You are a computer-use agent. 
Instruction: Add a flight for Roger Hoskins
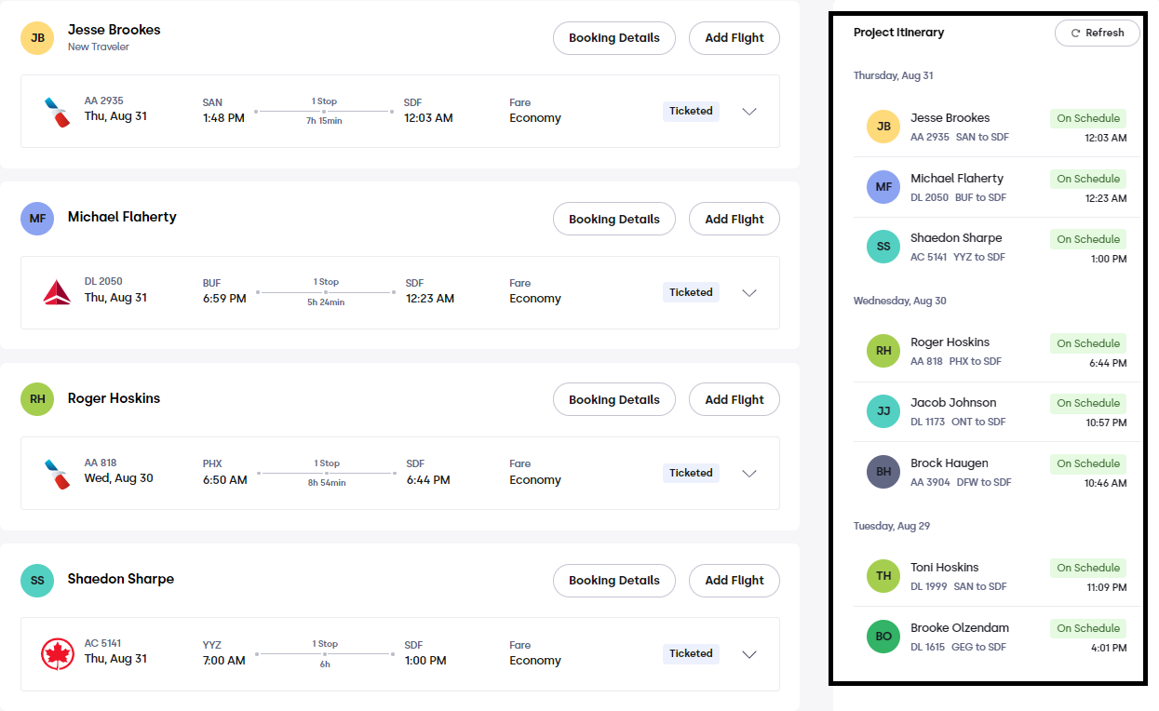point(734,399)
